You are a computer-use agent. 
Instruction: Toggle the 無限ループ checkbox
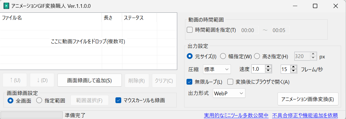pyautogui.click(x=190, y=82)
